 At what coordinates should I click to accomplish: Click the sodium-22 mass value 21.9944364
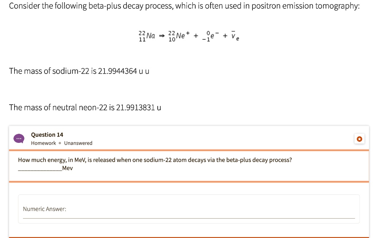(x=118, y=71)
